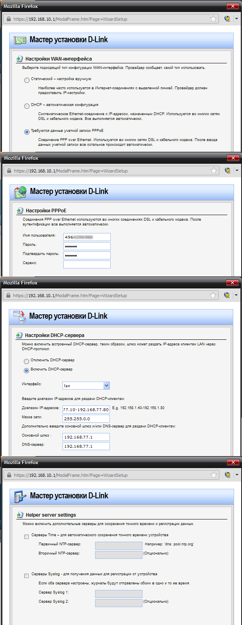This screenshot has height=625, width=242.
Task: Open toolbar dropdown arrow in PPPoE settings window
Action: pyautogui.click(x=237, y=170)
